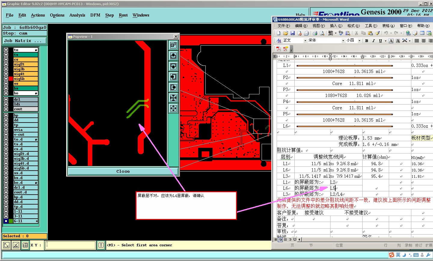
Task: Click the pan-right arrow icon in Popview
Action: [174, 87]
